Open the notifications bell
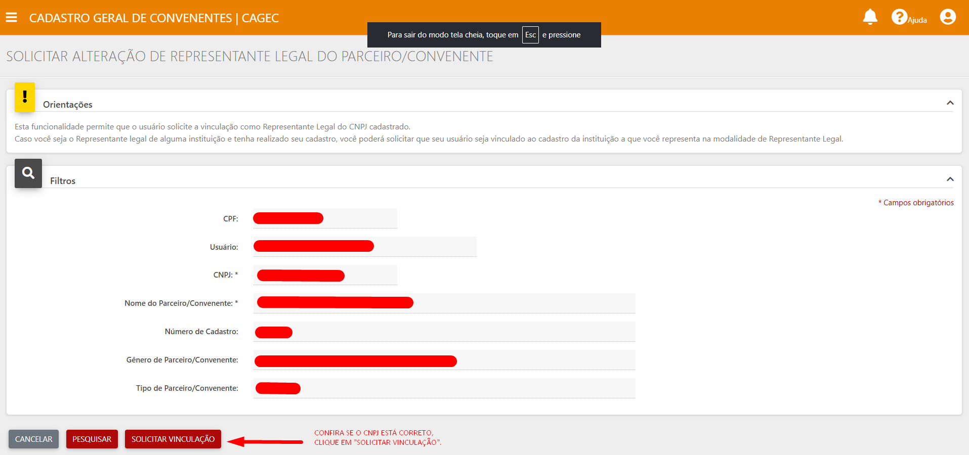 coord(870,17)
